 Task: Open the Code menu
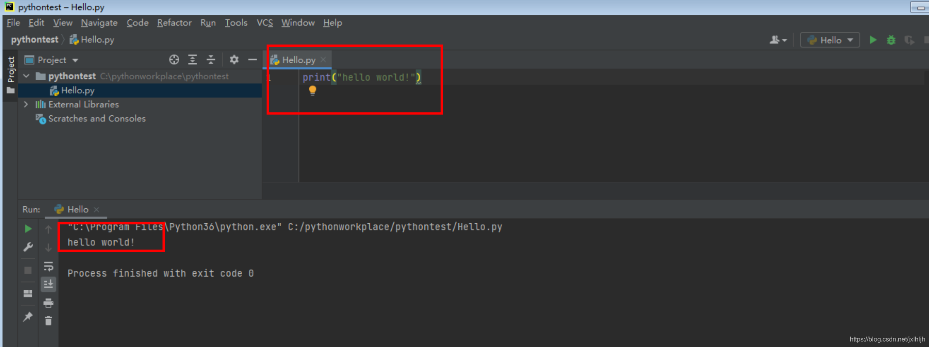click(137, 23)
